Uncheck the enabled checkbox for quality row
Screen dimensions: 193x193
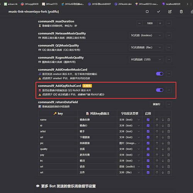148,149
